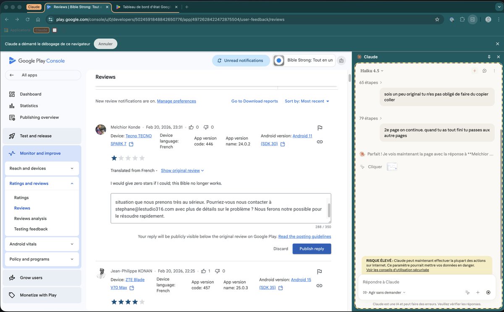Screen dimensions: 504x312
Task: Expand Reach and devices menu
Action: [x=42, y=169]
